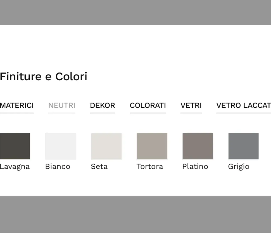The height and width of the screenshot is (233, 271).
Task: Click the Finiture e Colori heading
Action: (44, 76)
